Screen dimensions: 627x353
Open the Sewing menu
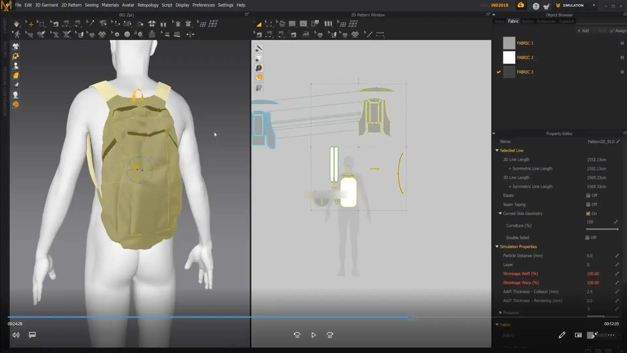91,5
